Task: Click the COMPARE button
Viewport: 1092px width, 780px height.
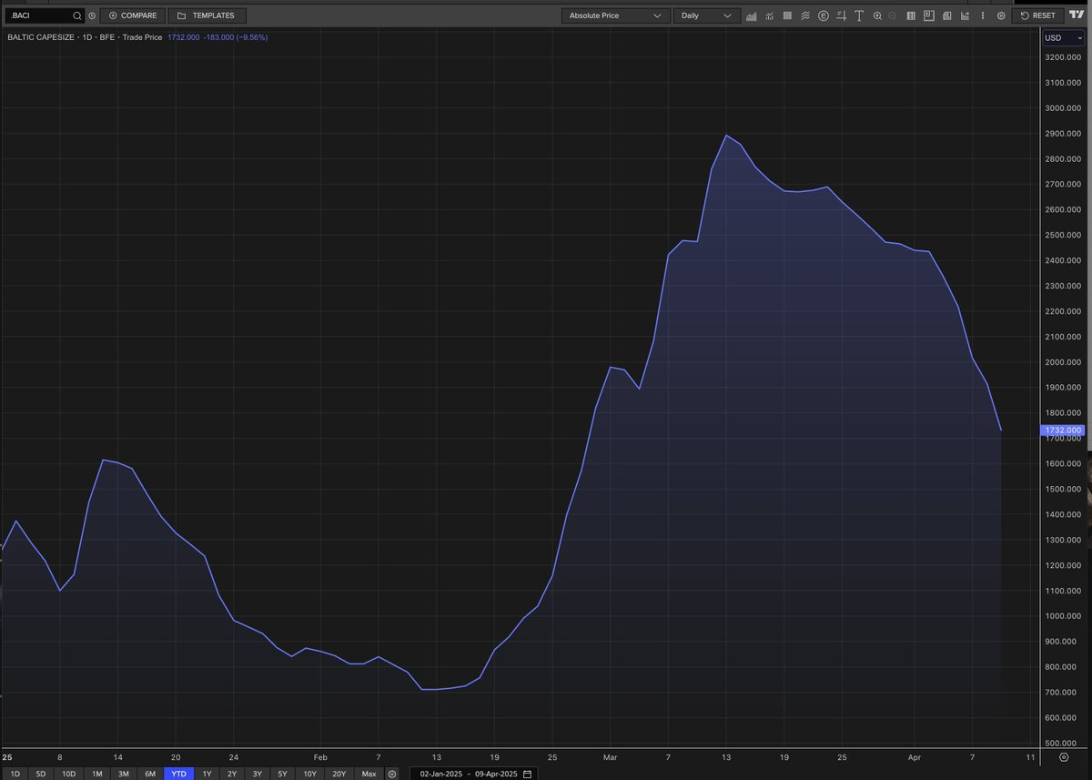Action: coord(132,15)
